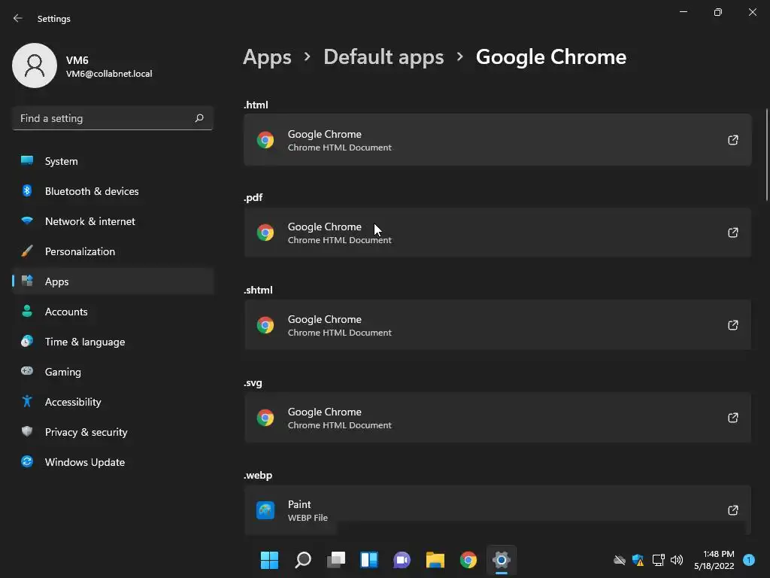This screenshot has height=578, width=770.
Task: Open the Windows Start menu
Action: [269, 560]
